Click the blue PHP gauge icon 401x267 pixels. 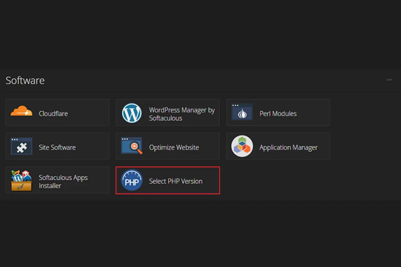click(132, 180)
